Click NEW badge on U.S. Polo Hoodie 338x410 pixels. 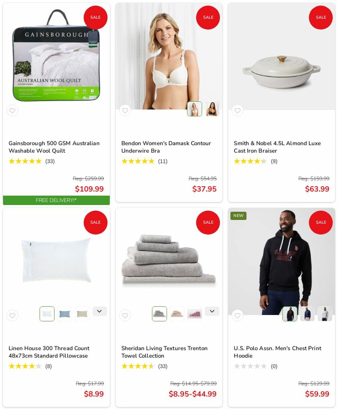pyautogui.click(x=238, y=216)
